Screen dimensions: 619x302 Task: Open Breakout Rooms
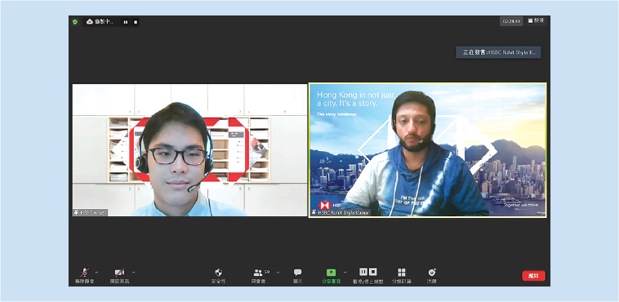402,275
